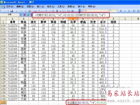Click header cell 班级
The width and height of the screenshot is (140, 105).
pos(113,22)
